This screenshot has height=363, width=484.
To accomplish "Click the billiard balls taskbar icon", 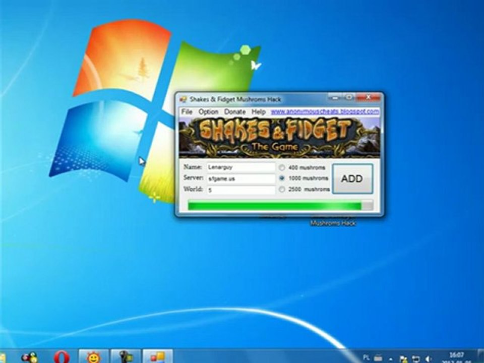I will tap(30, 357).
